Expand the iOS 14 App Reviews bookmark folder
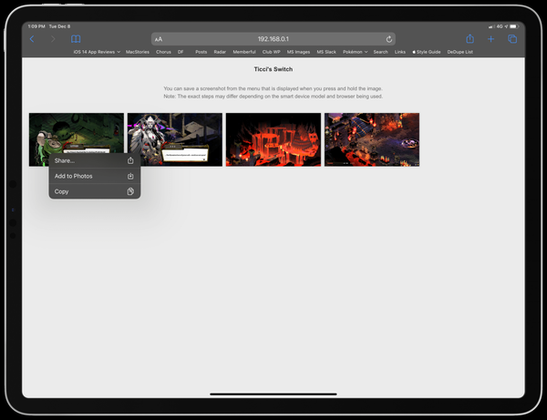This screenshot has height=420, width=547. (97, 52)
